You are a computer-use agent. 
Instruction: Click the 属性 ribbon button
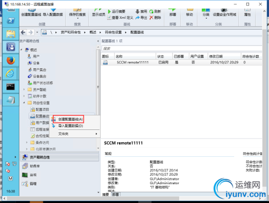247,13
